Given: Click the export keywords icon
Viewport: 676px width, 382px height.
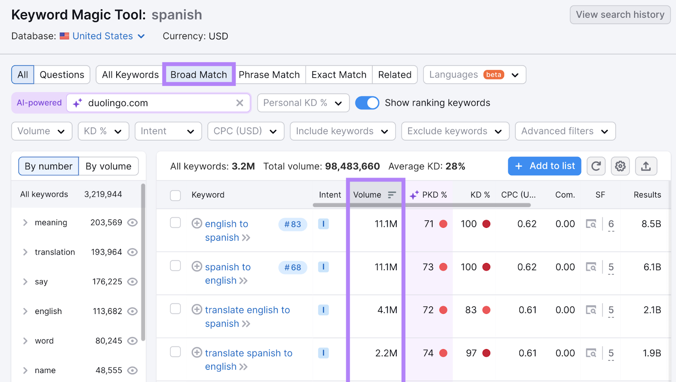Looking at the screenshot, I should coord(646,166).
